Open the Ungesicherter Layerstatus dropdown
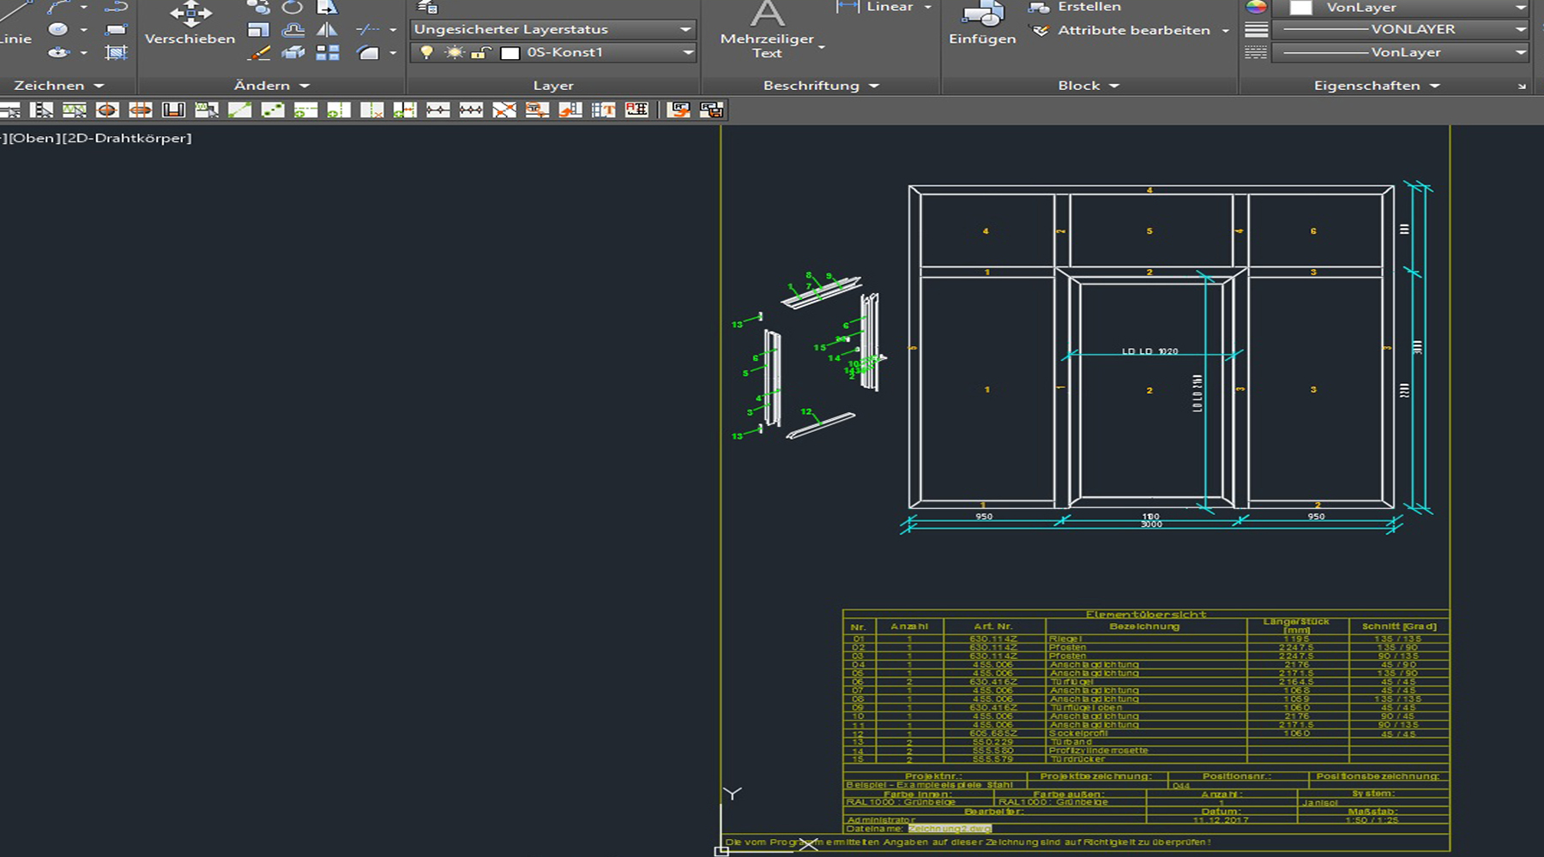Viewport: 1544px width, 857px height. tap(553, 29)
